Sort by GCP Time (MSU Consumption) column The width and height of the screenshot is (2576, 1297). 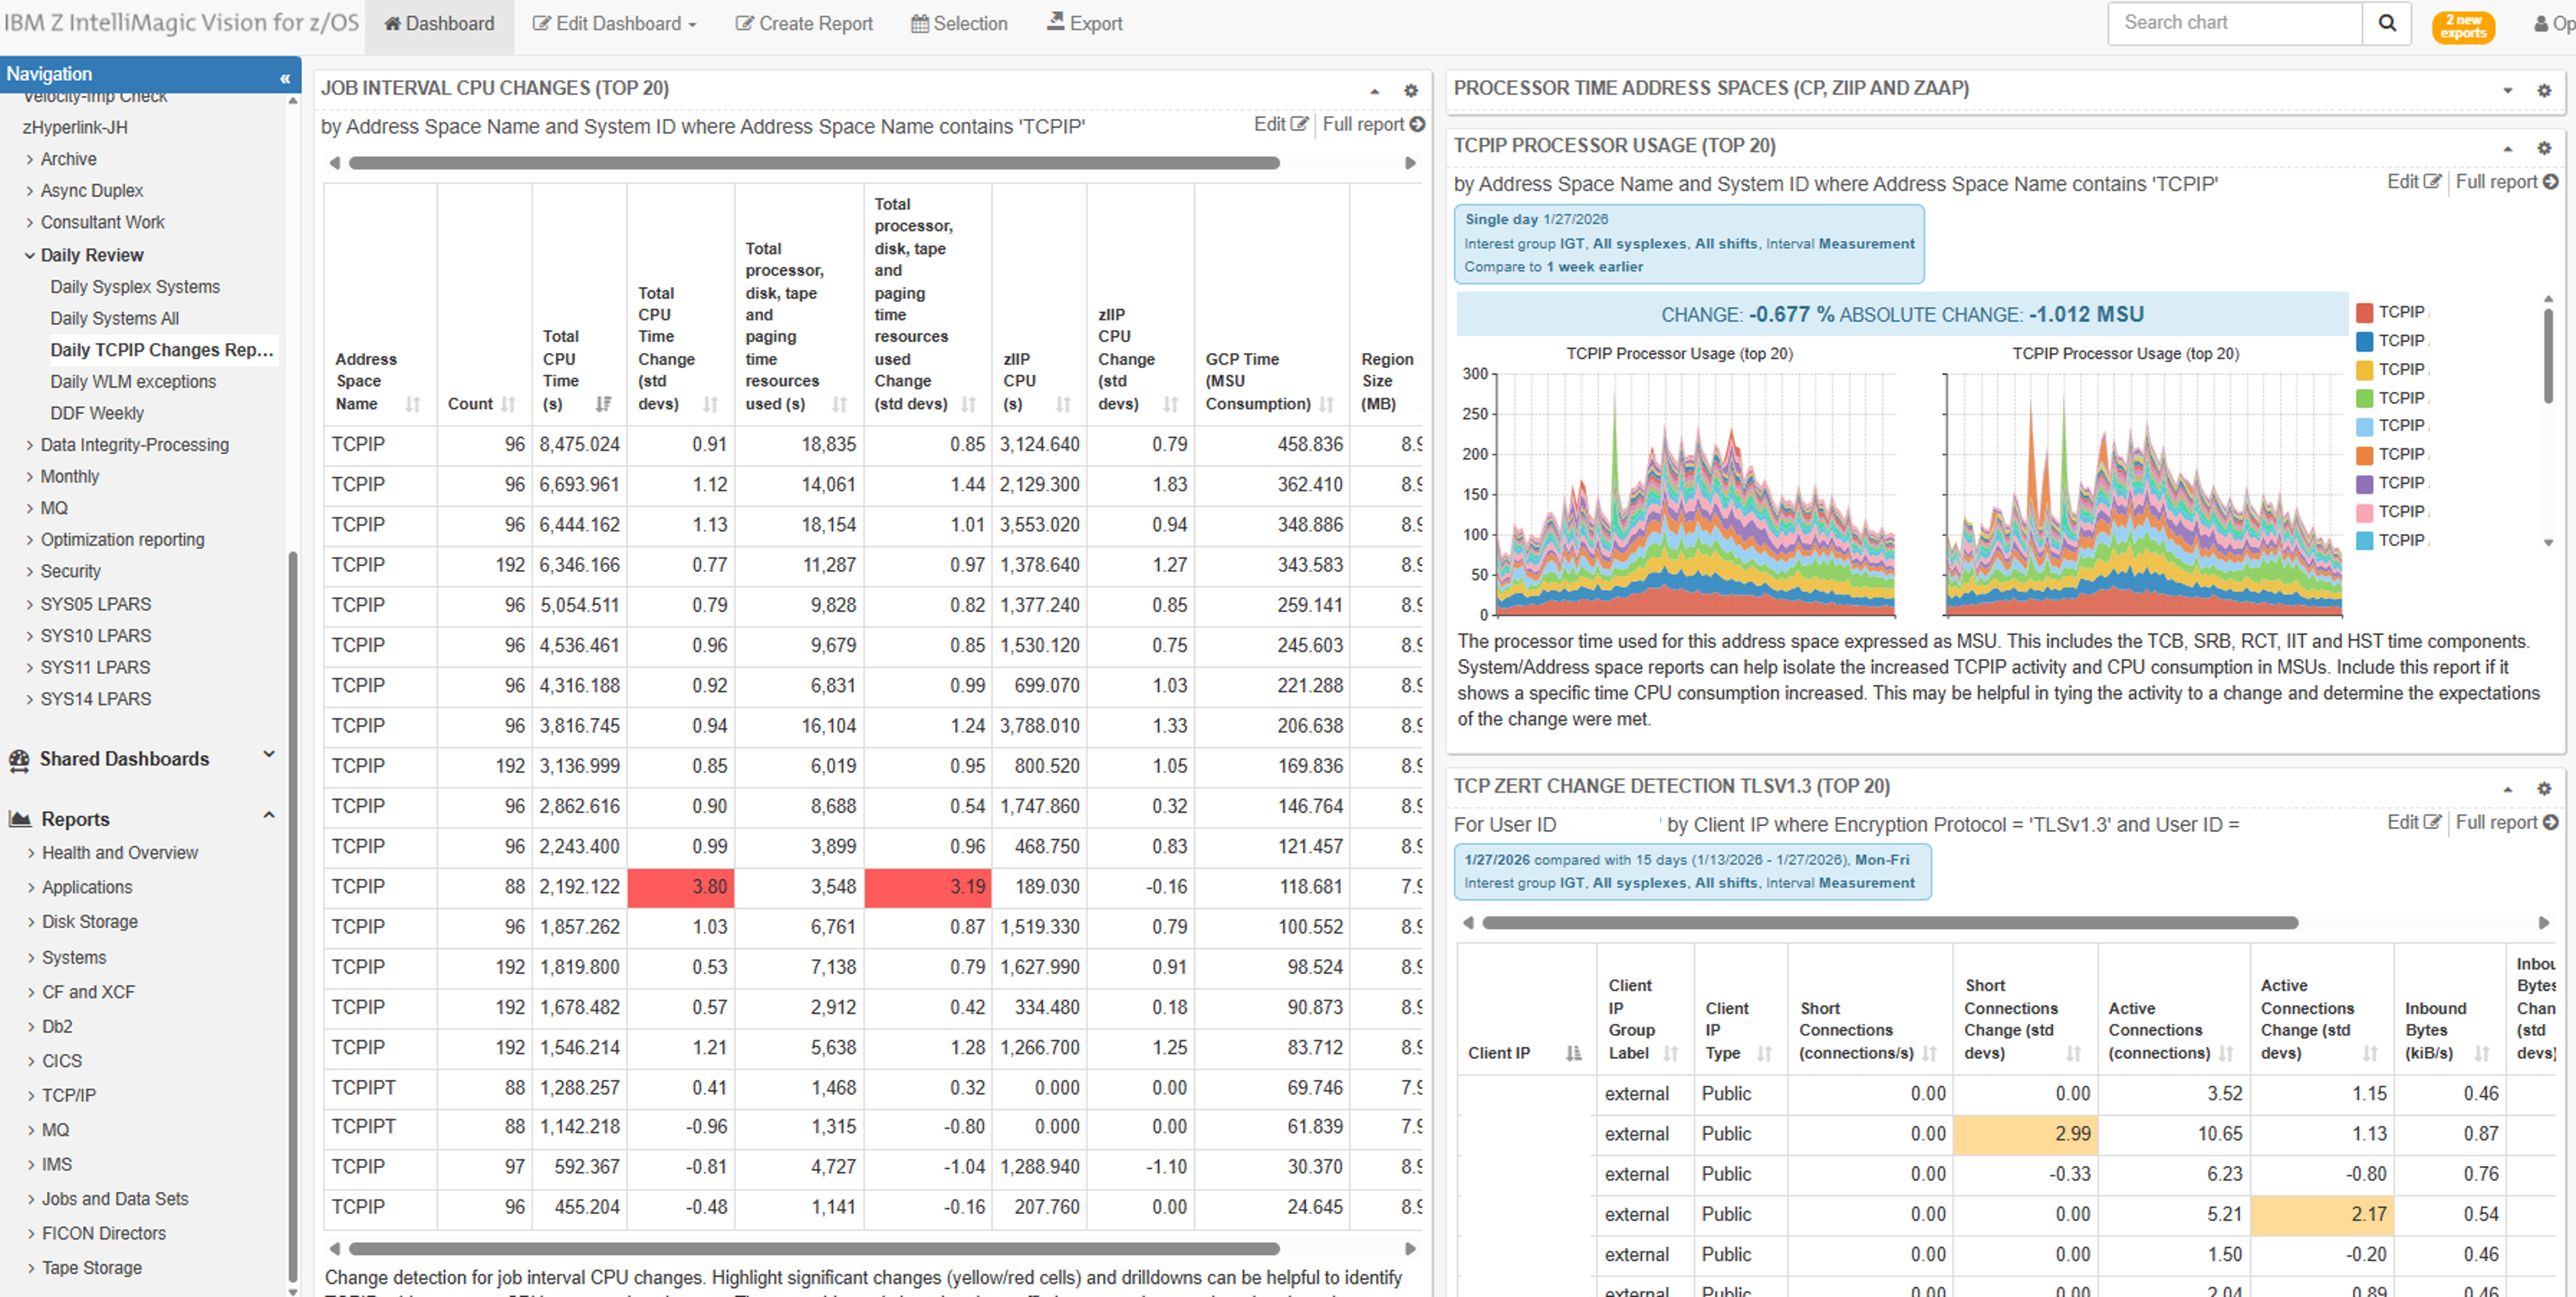(1326, 404)
